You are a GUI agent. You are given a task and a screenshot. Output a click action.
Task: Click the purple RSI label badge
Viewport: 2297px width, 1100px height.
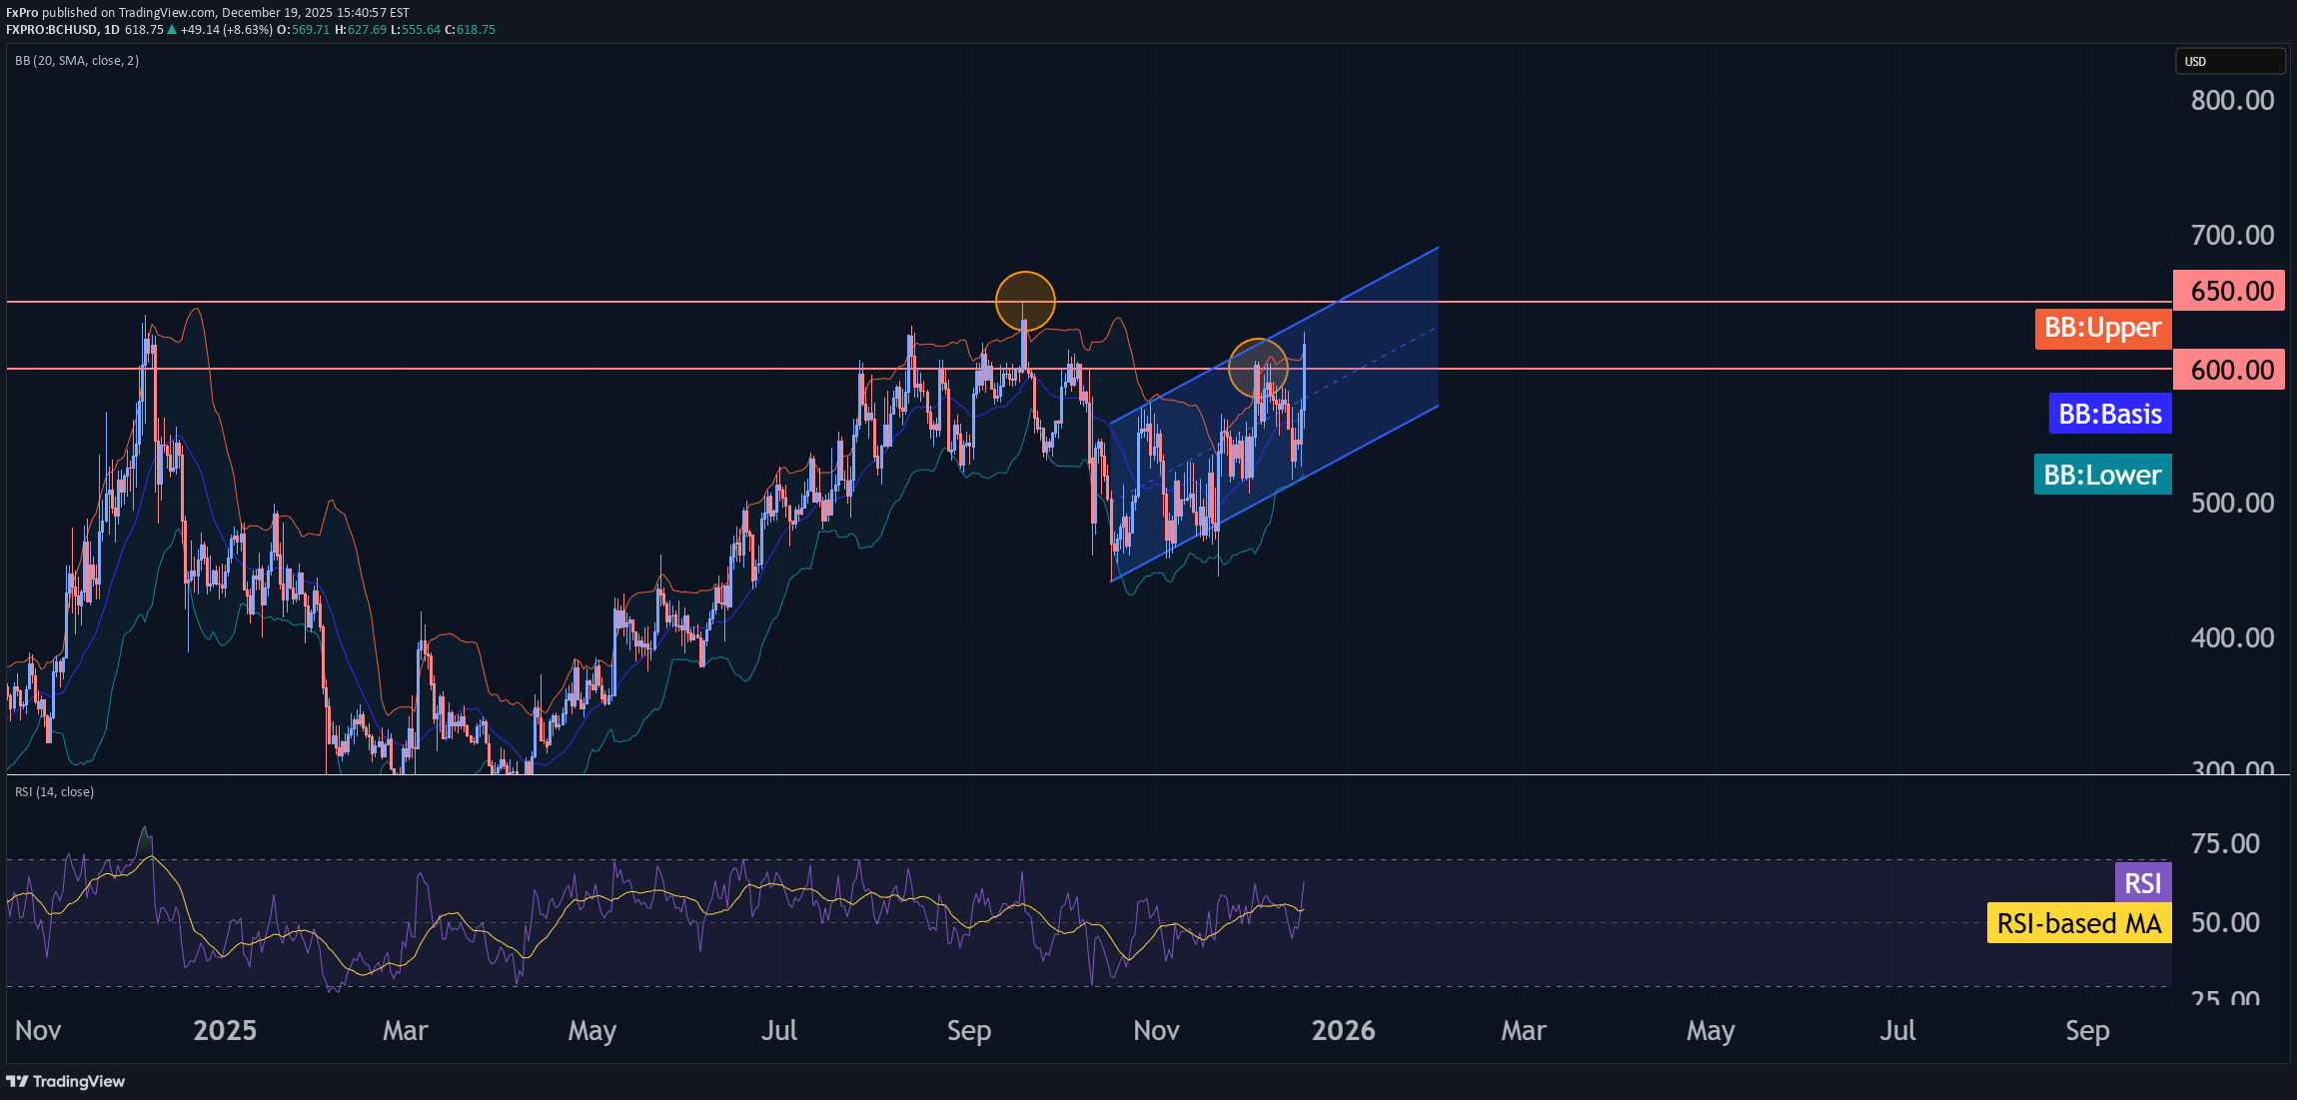point(2141,883)
